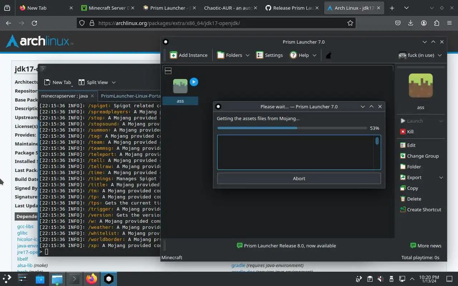458x286 pixels.
Task: Click the clipboard tray icon
Action: (x=370, y=279)
